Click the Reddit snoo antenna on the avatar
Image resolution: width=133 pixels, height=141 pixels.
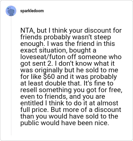pos(9,8)
